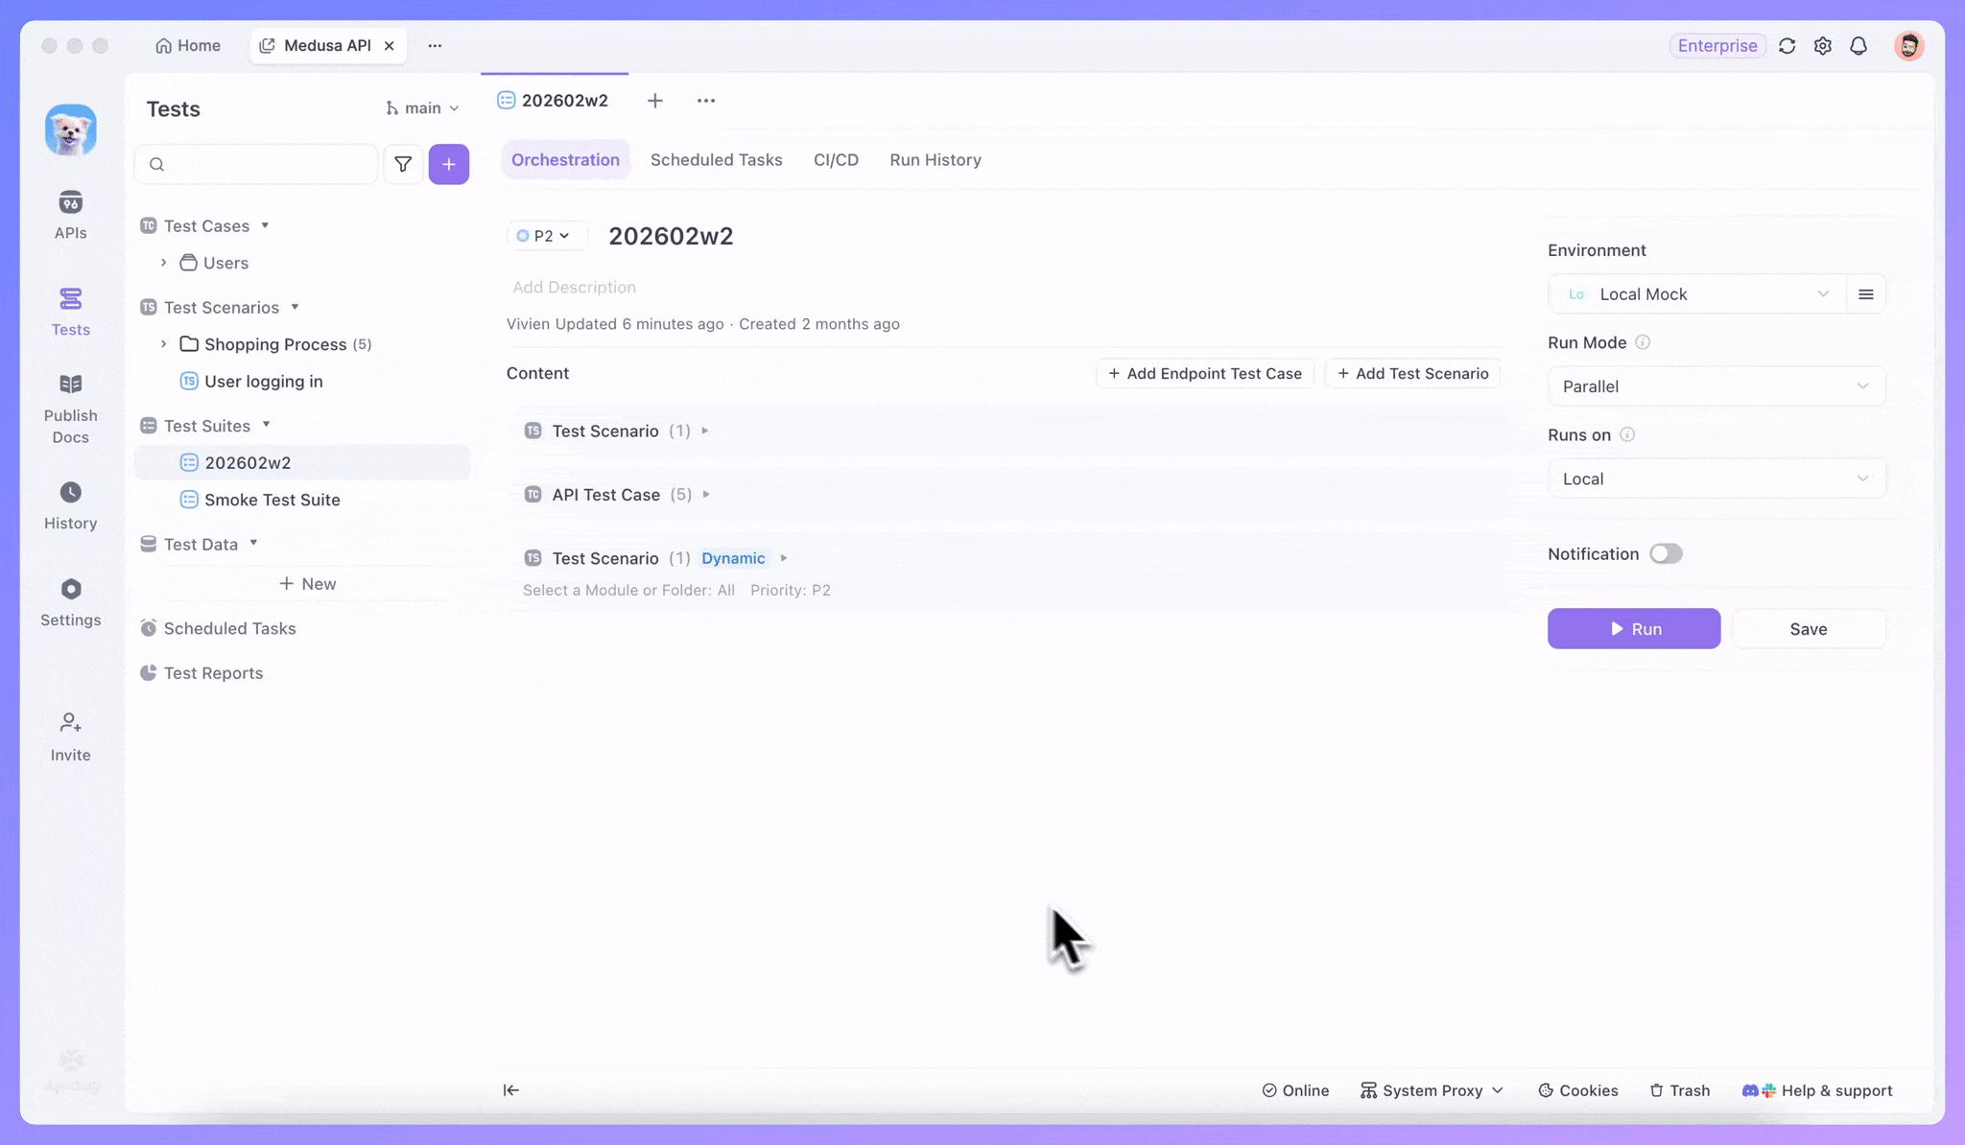Open the APIs section in sidebar

pyautogui.click(x=70, y=215)
